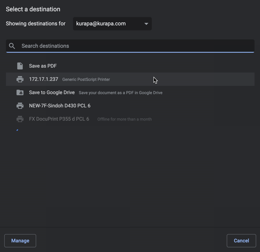Choose Save as PDF destination
Screen dimensions: 260x252
[43, 66]
